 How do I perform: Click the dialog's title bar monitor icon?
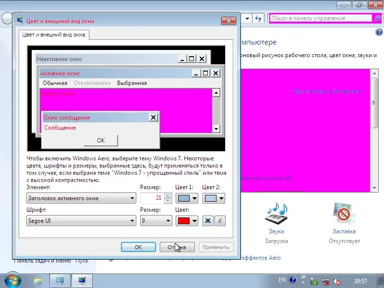point(20,21)
